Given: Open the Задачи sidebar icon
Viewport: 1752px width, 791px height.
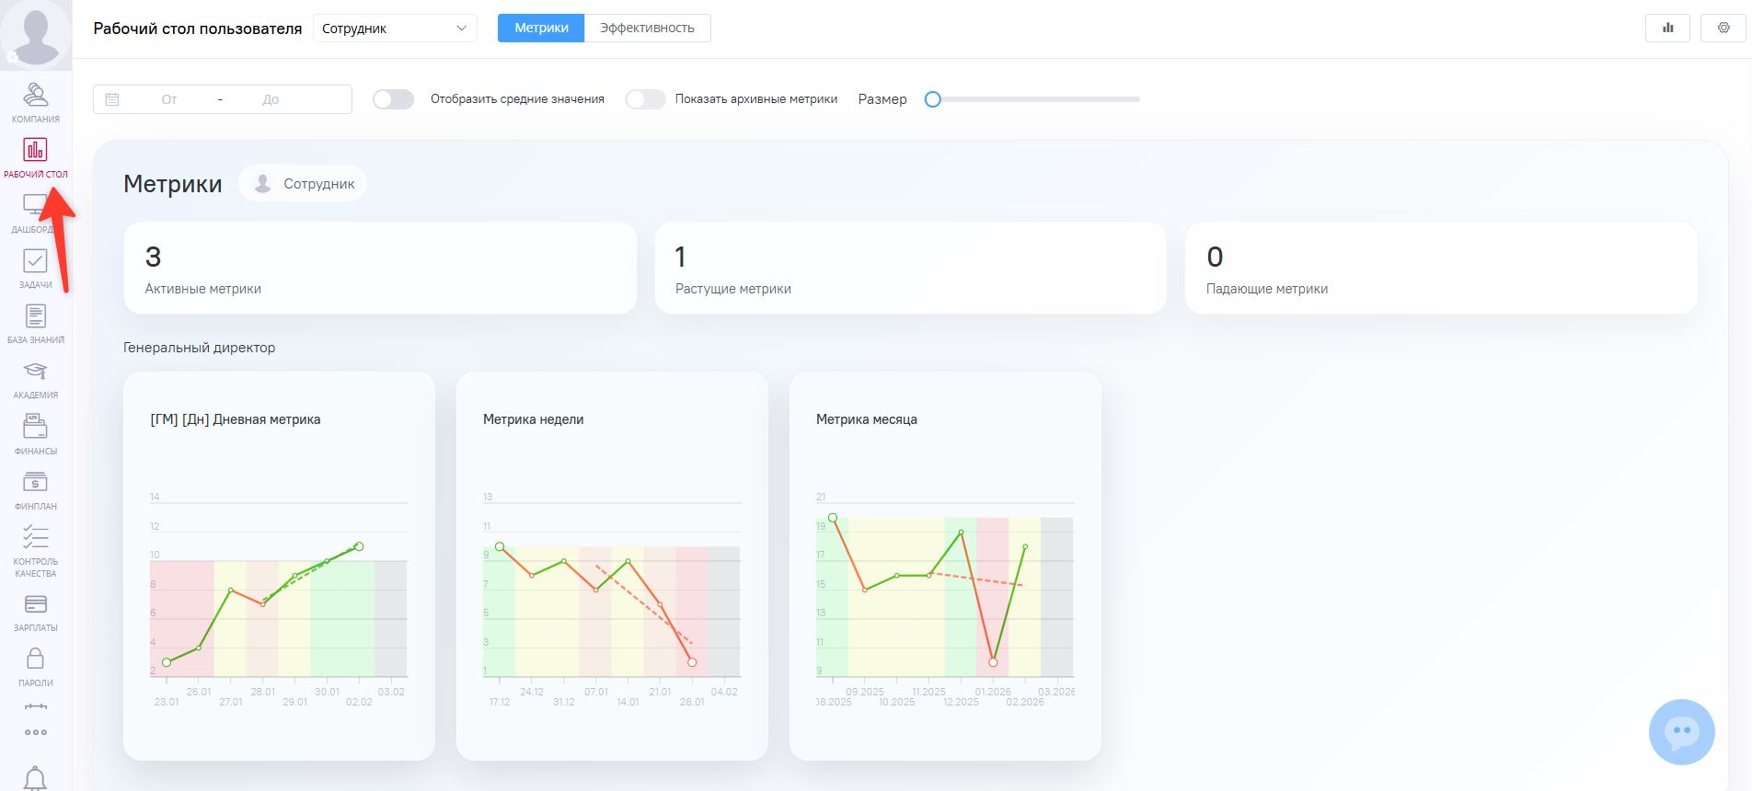Looking at the screenshot, I should click(x=35, y=268).
